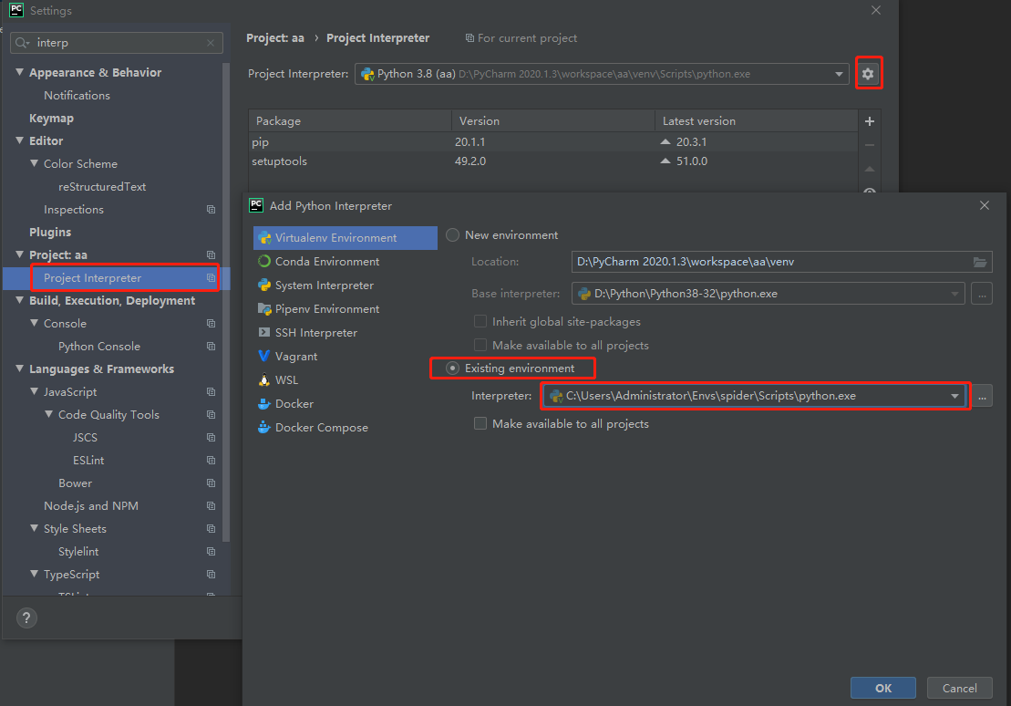Select Virtualenv Environment entry
This screenshot has width=1011, height=706.
tap(346, 237)
